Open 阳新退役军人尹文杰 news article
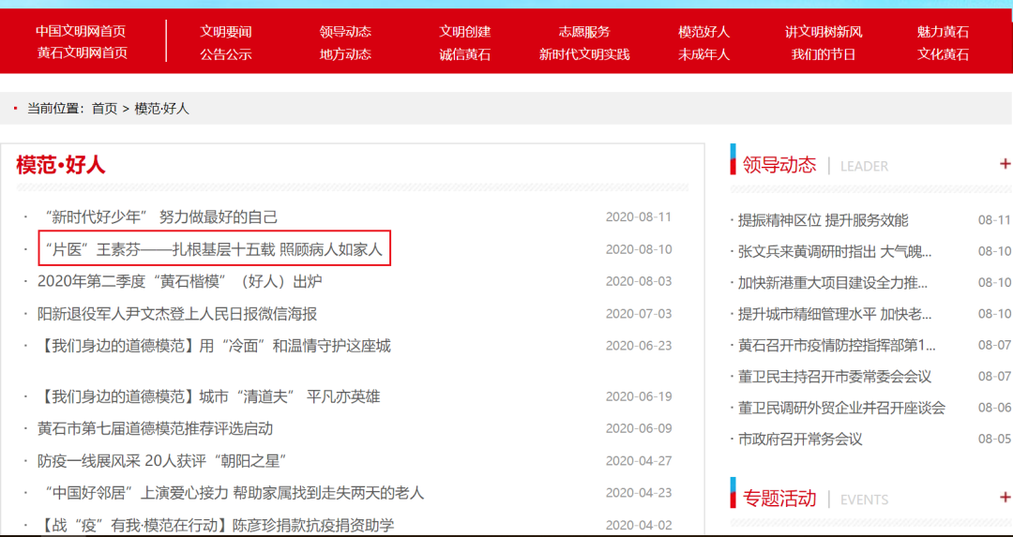The image size is (1013, 537). 177,314
